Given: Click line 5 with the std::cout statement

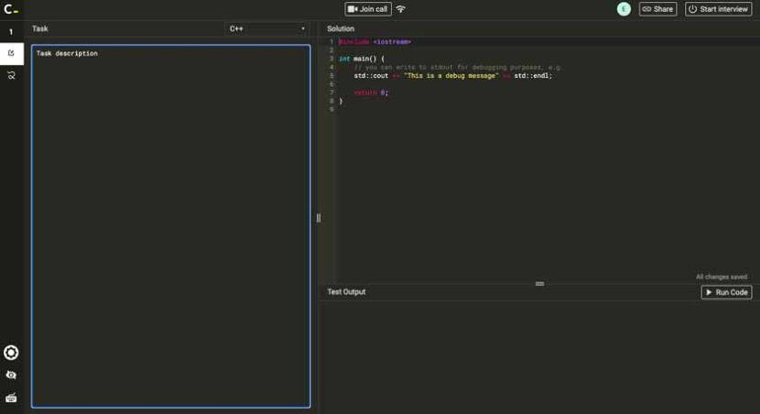Looking at the screenshot, I should [453, 76].
